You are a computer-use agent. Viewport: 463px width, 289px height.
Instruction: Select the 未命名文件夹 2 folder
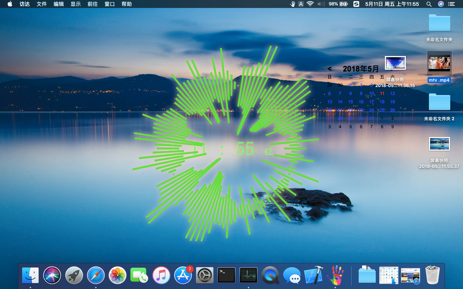(x=439, y=103)
